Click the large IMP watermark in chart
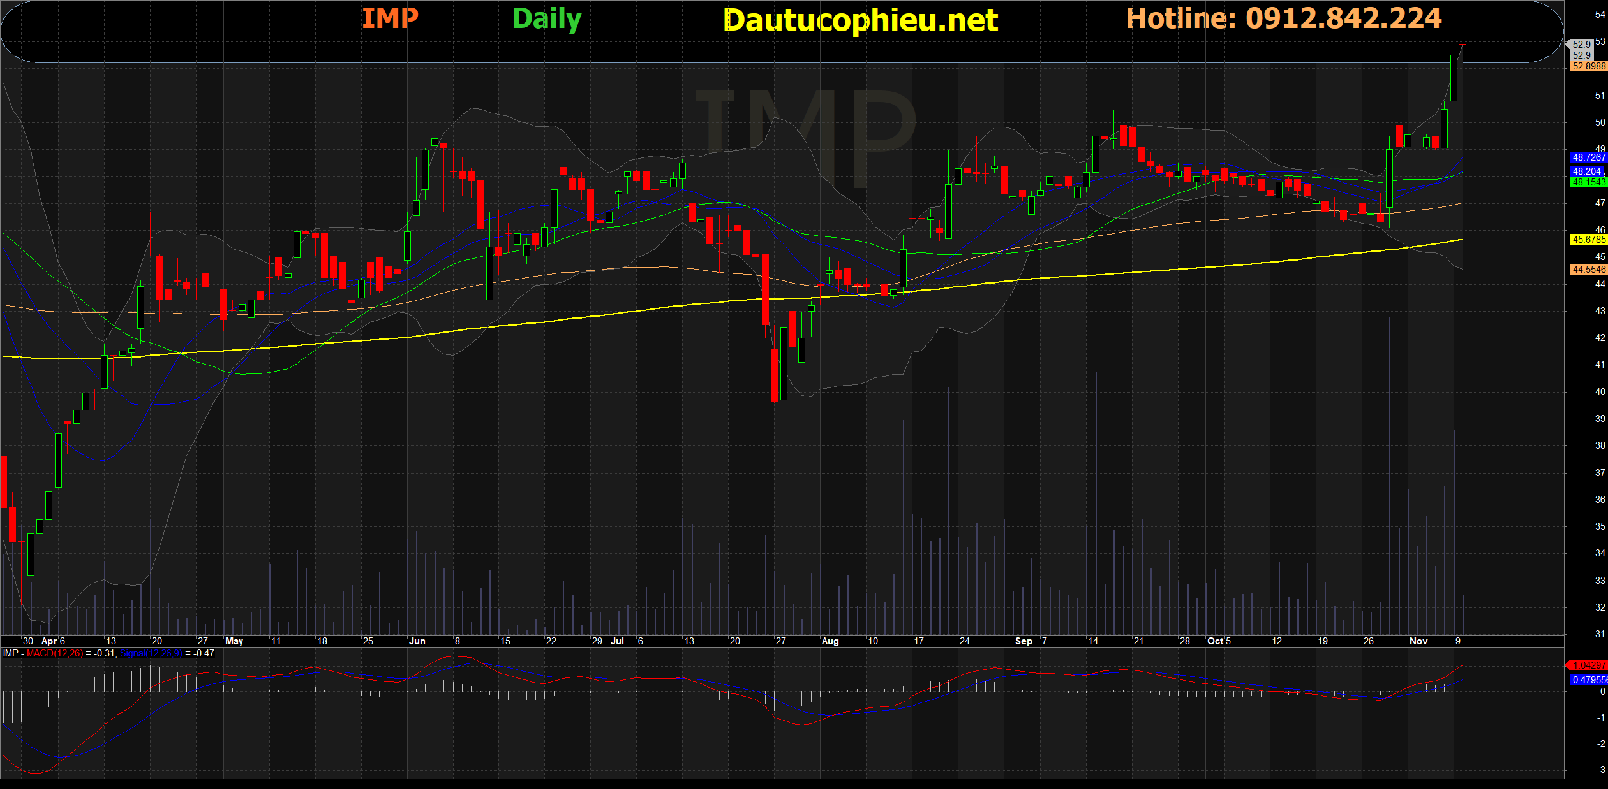Viewport: 1608px width, 789px height. tap(805, 139)
